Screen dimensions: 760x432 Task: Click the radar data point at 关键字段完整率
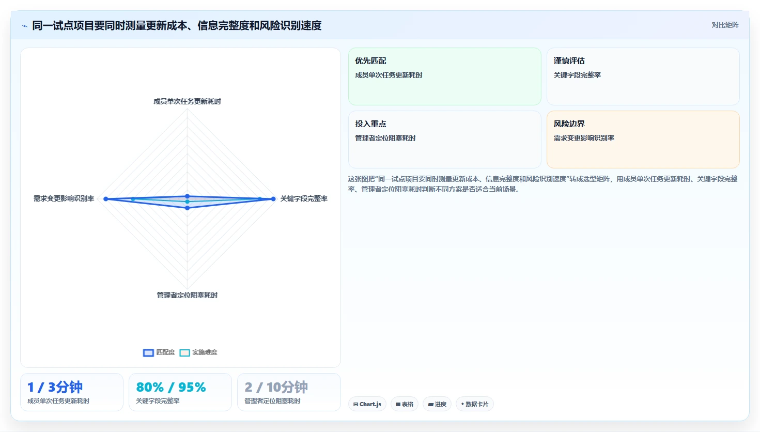pos(273,199)
